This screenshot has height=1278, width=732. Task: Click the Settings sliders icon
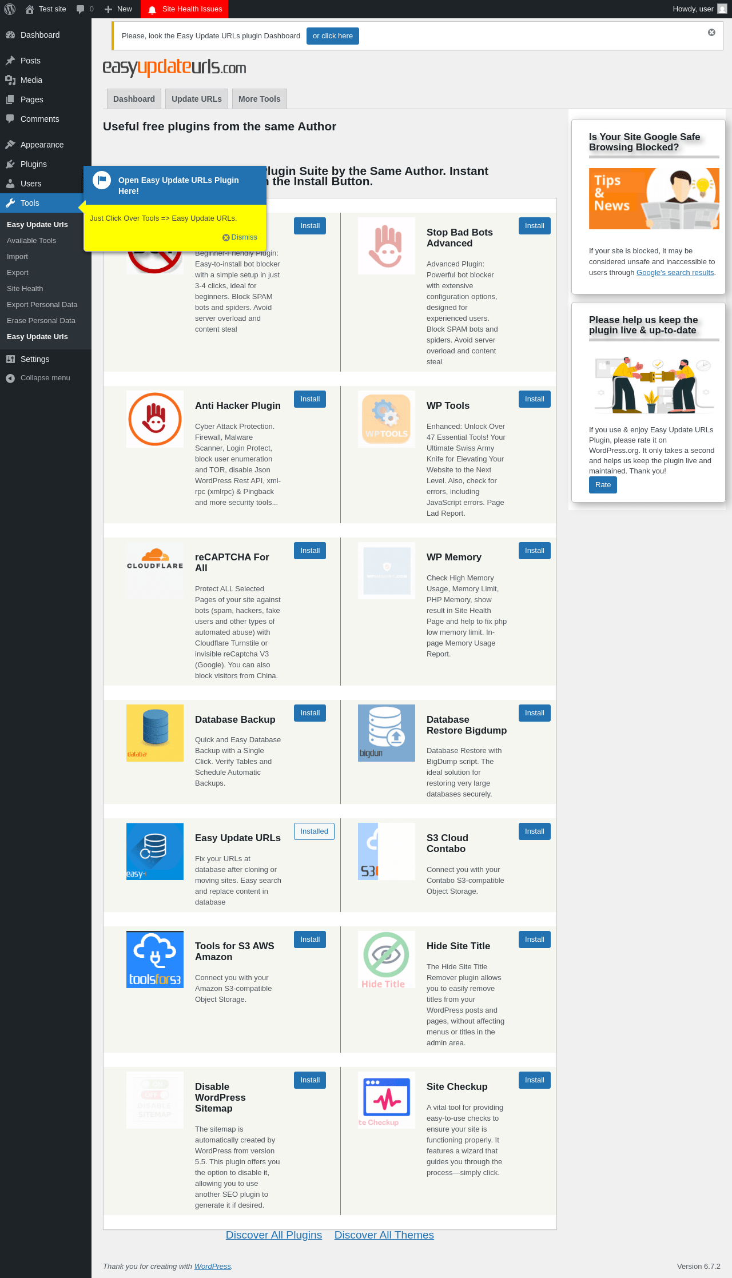click(x=10, y=359)
